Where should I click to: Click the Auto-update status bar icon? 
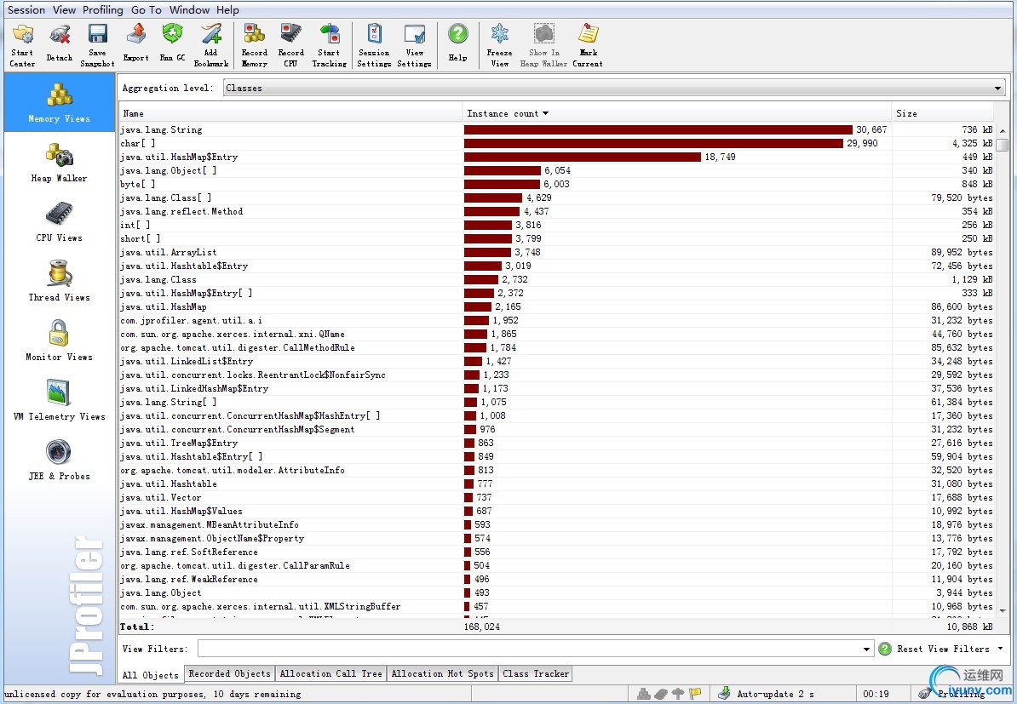pos(725,694)
